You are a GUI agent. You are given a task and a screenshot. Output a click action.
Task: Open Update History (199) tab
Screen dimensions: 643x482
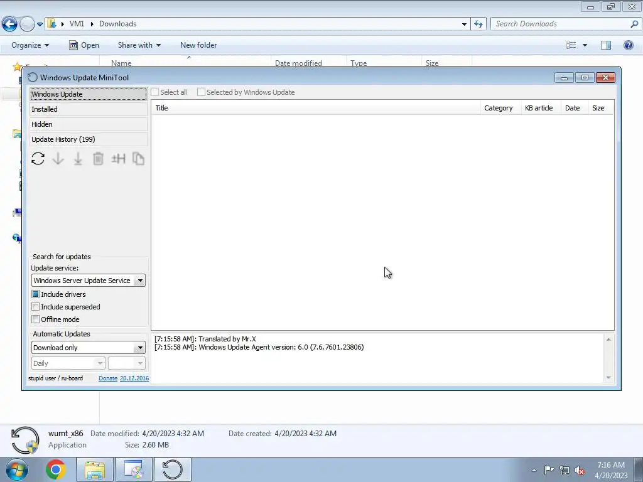88,139
